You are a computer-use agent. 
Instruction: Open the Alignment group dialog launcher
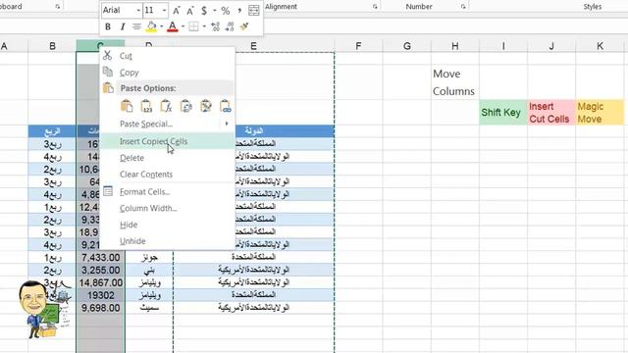click(x=375, y=7)
